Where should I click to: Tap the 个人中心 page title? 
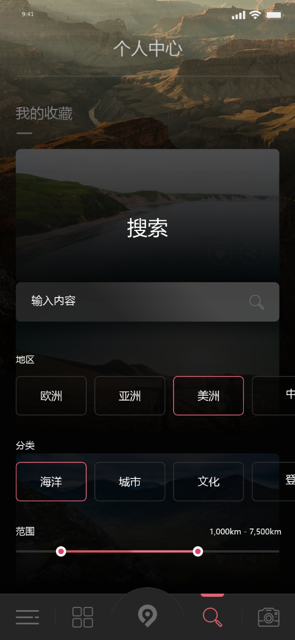click(147, 49)
